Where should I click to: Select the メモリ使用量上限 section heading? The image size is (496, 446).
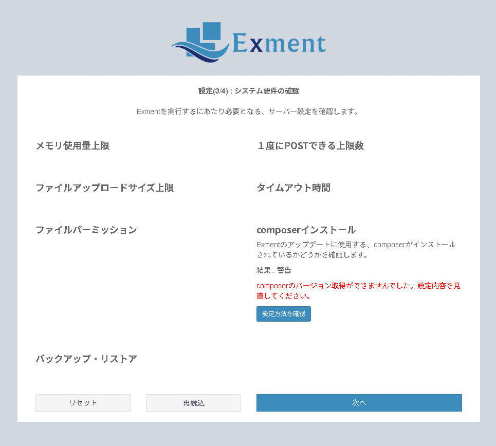pyautogui.click(x=72, y=146)
